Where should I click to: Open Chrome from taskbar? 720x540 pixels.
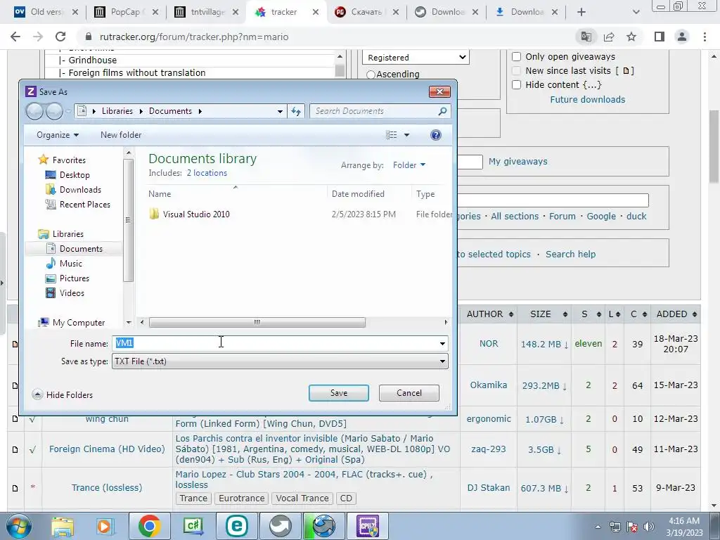(x=149, y=526)
